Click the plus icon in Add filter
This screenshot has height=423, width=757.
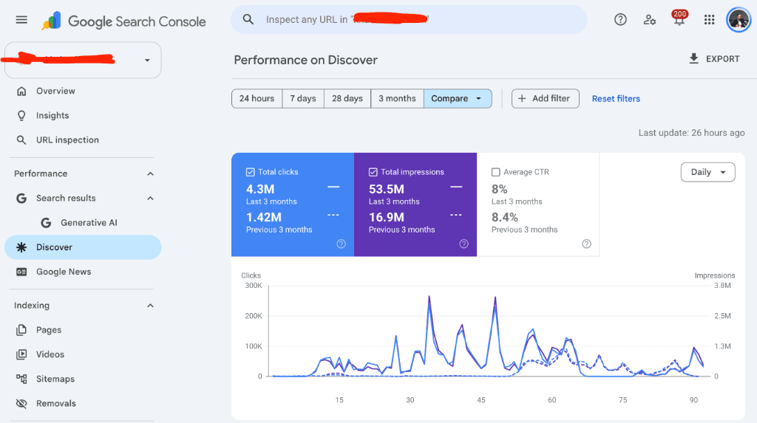point(522,98)
